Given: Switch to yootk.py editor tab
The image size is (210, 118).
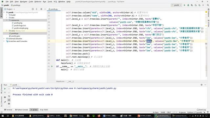Looking at the screenshot, I should pos(54,9).
